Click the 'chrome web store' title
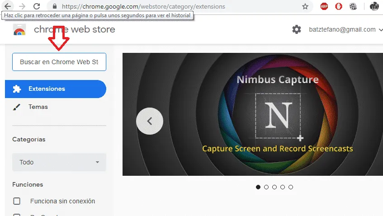Screen dimensions: 383x216 click(75, 29)
